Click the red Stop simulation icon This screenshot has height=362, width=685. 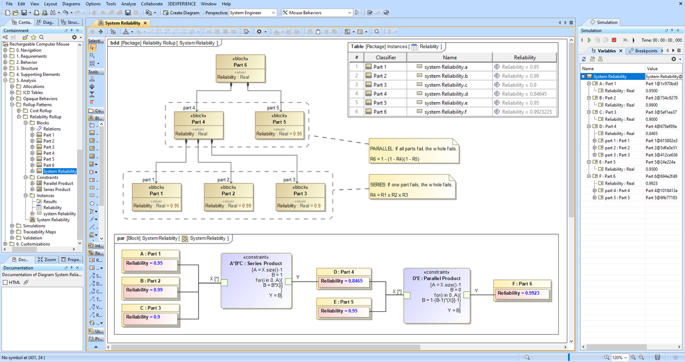tap(614, 40)
